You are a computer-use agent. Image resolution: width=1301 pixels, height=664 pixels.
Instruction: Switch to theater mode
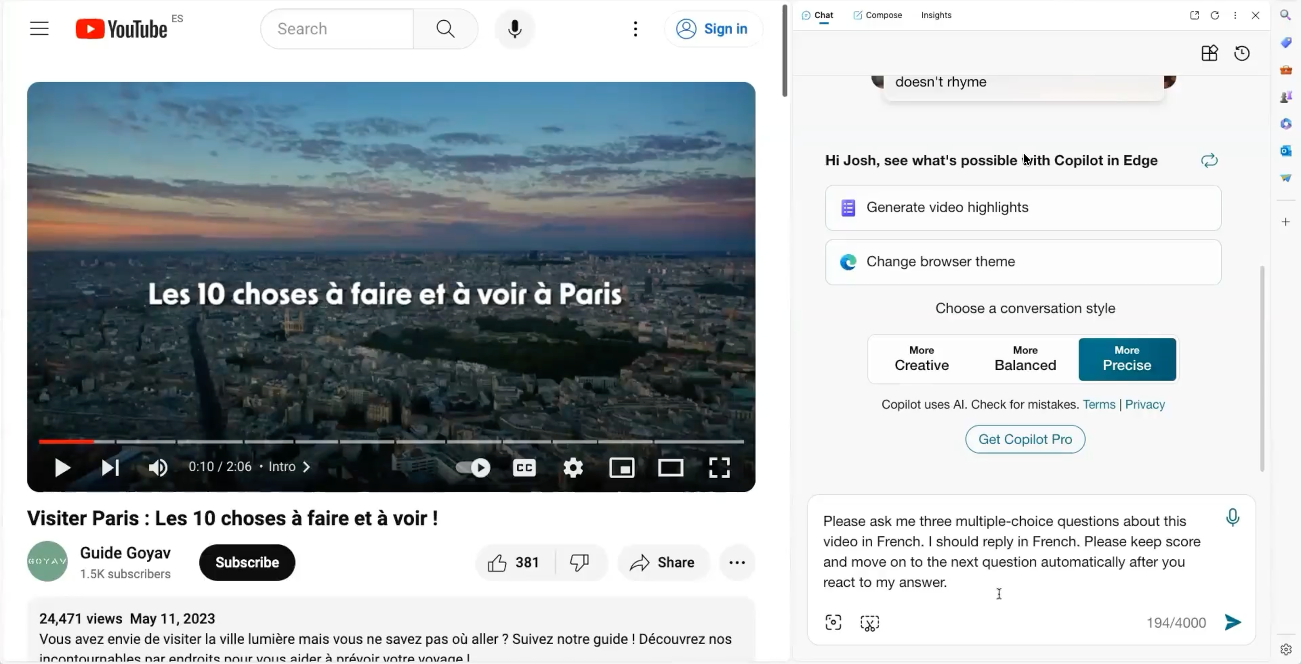pyautogui.click(x=670, y=467)
